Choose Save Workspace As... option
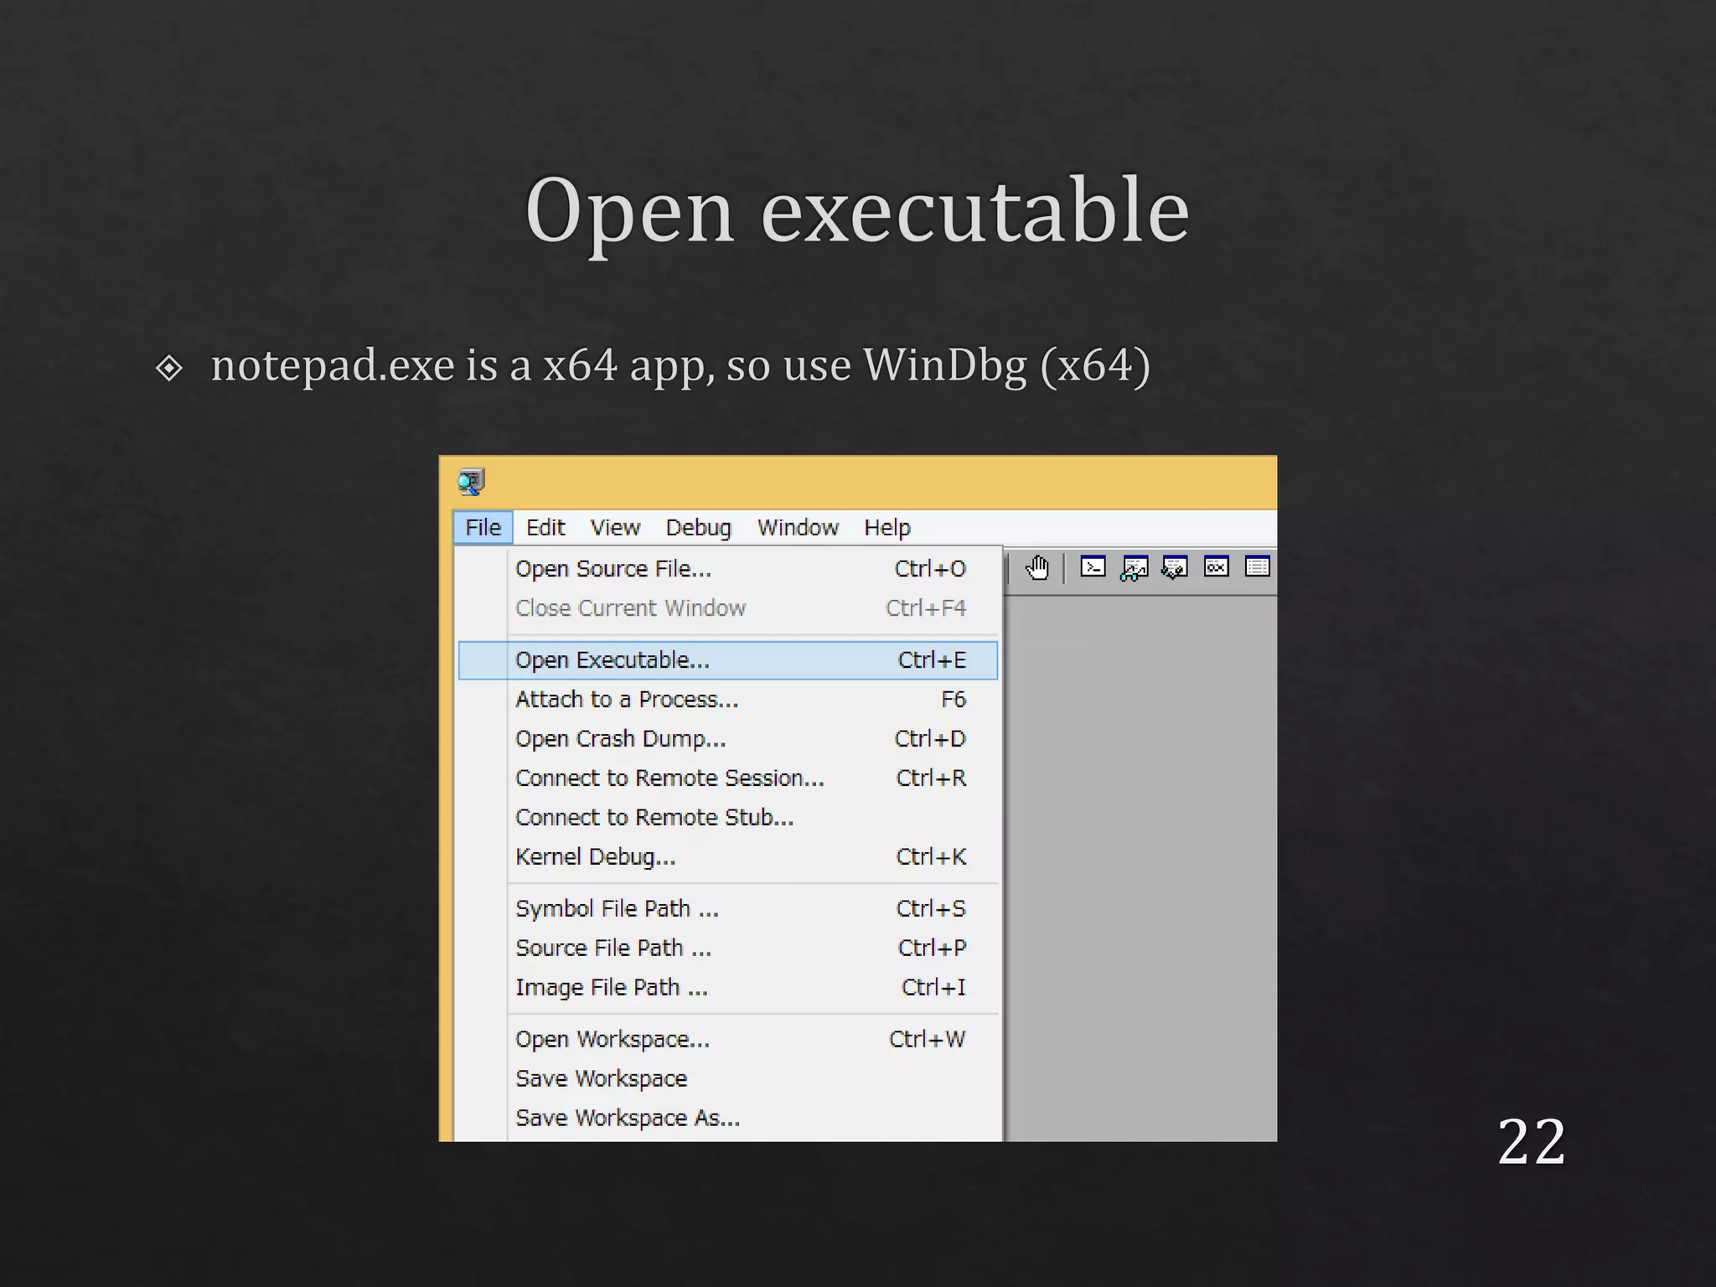 [628, 1119]
